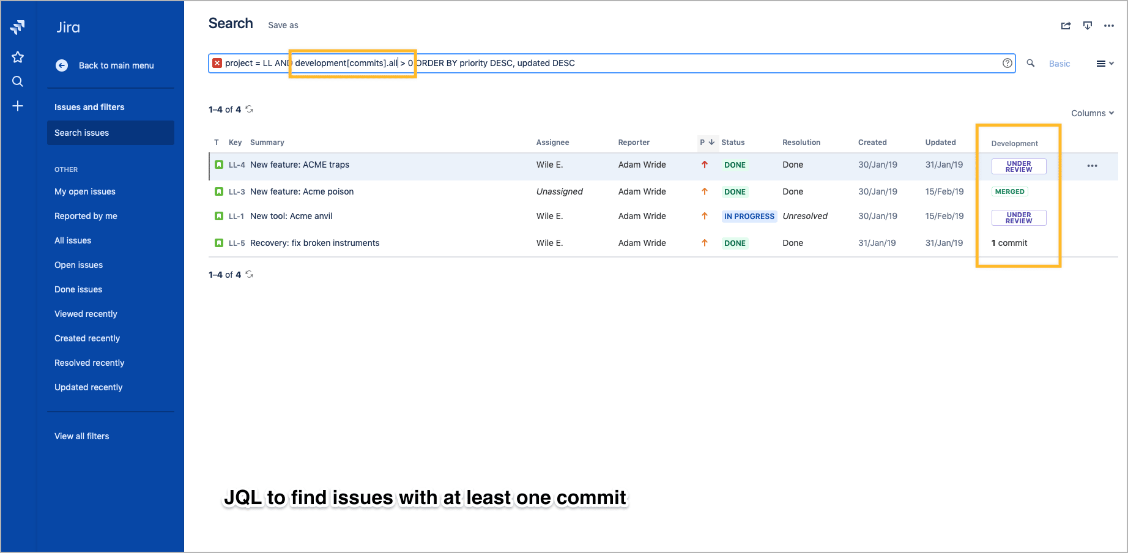This screenshot has height=553, width=1128.
Task: Click the sidebar plus create icon
Action: tap(18, 106)
